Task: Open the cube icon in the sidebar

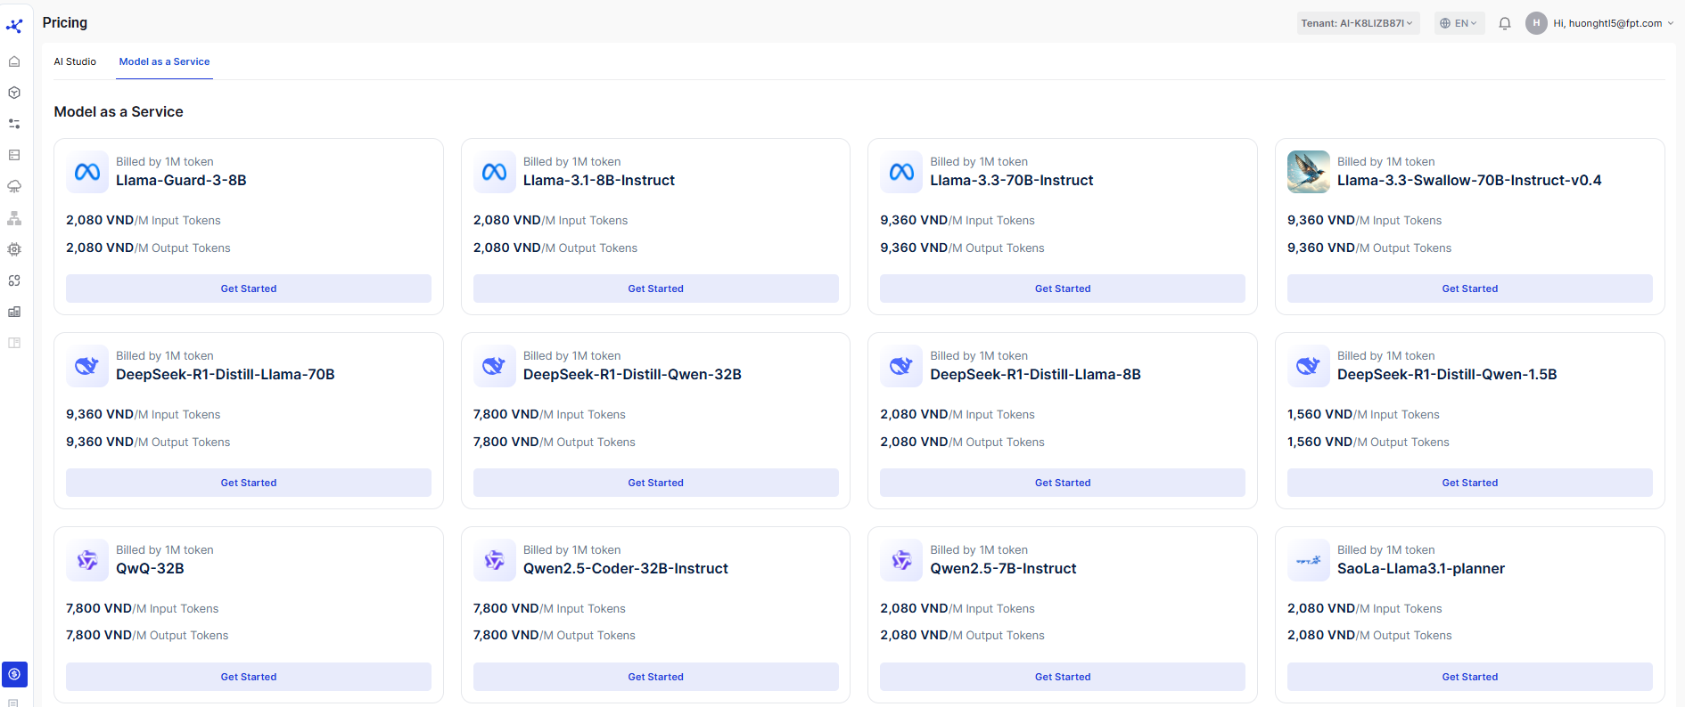Action: 14,93
